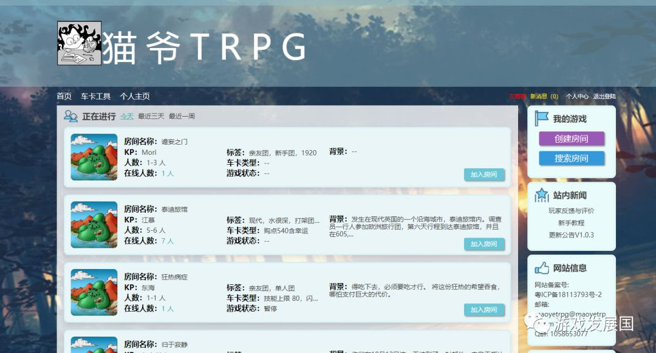Go to 个人主页 in the navigation bar
Viewport: 656px width, 353px height.
click(x=135, y=96)
